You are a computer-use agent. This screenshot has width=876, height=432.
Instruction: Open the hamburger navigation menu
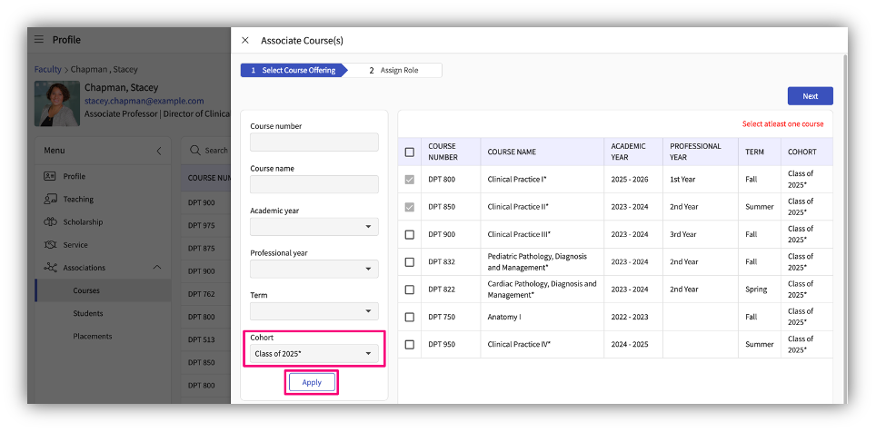[39, 40]
